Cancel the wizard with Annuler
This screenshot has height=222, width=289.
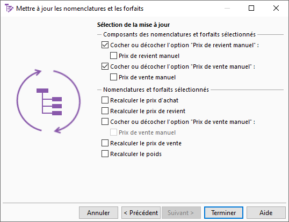[98, 213]
